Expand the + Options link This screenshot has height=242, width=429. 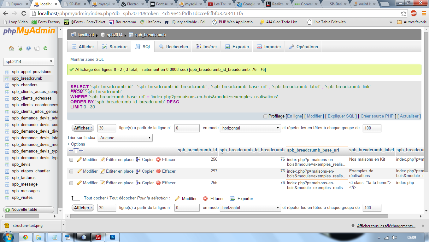tap(76, 144)
